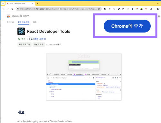This screenshot has width=161, height=123.
Task: Focus the chromewebstore URL address bar
Action: [x=58, y=9]
